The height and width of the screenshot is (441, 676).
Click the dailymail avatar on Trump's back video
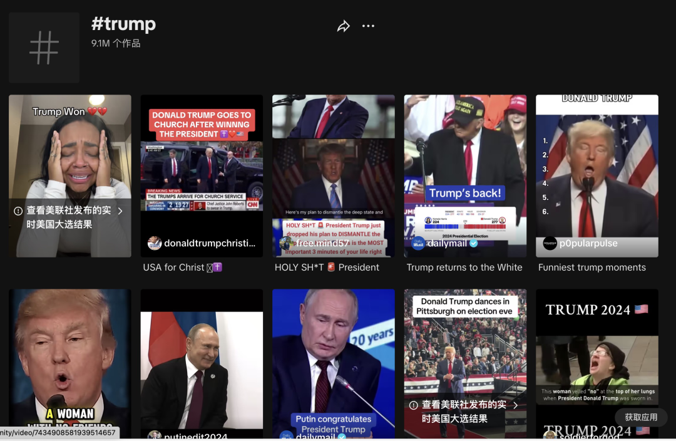(x=418, y=243)
